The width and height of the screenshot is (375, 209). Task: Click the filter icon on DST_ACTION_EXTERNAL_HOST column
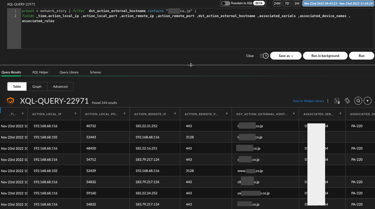(294, 114)
